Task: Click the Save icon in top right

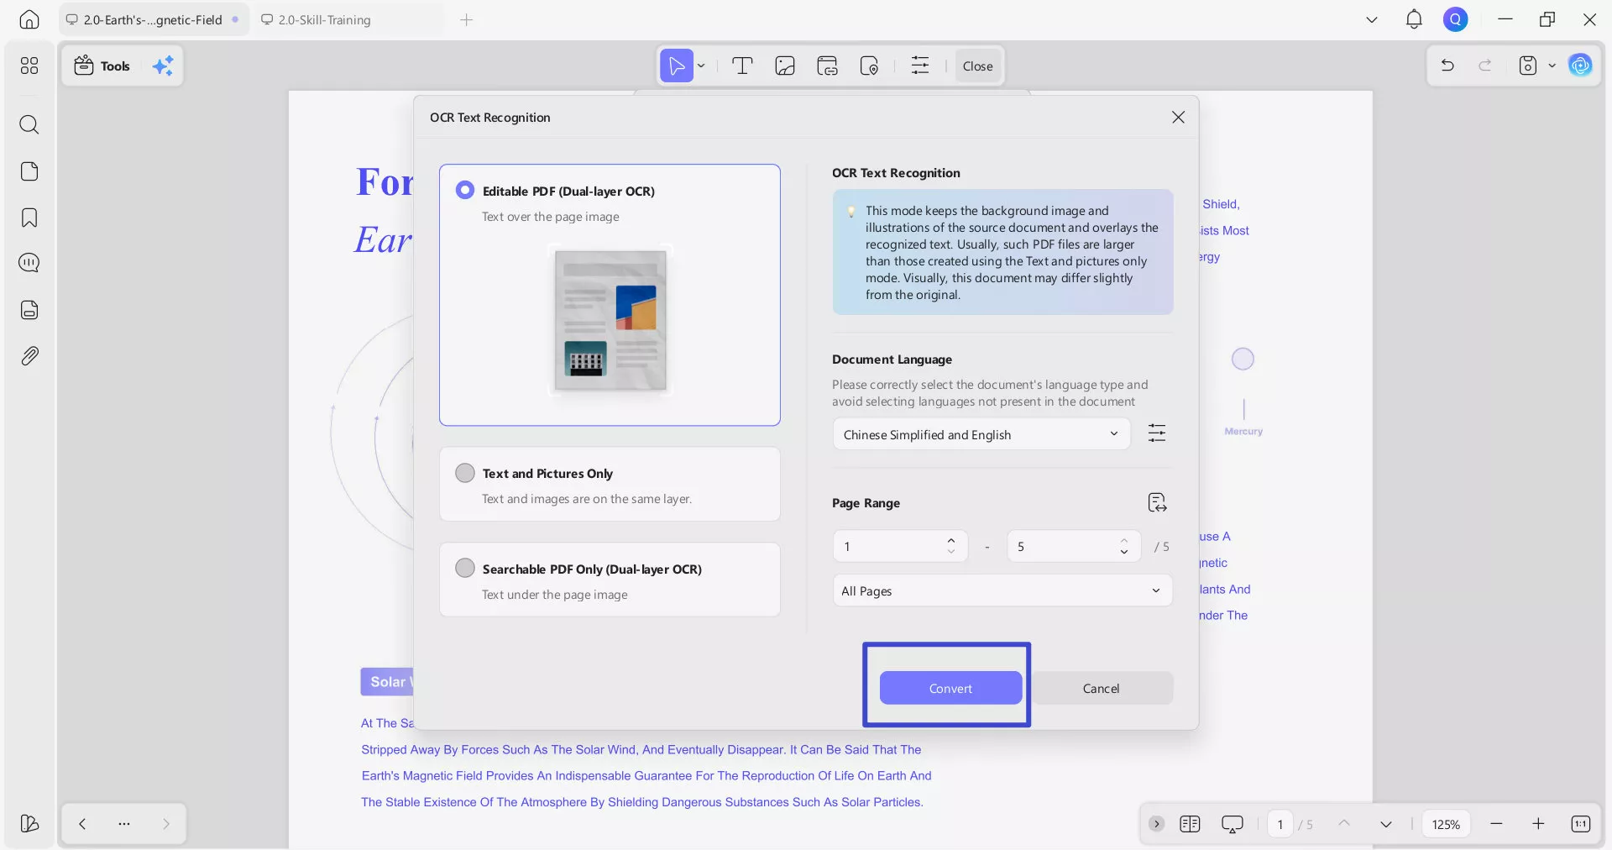Action: pos(1528,66)
